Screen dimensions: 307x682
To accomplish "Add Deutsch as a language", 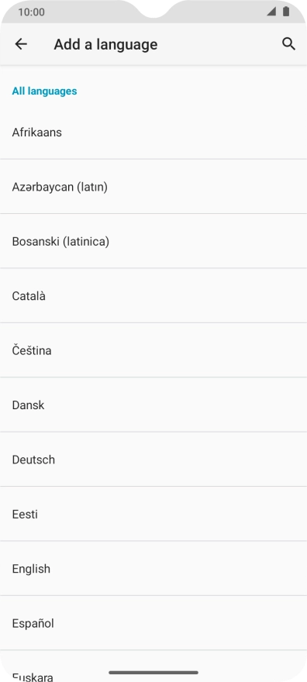I will [x=153, y=460].
